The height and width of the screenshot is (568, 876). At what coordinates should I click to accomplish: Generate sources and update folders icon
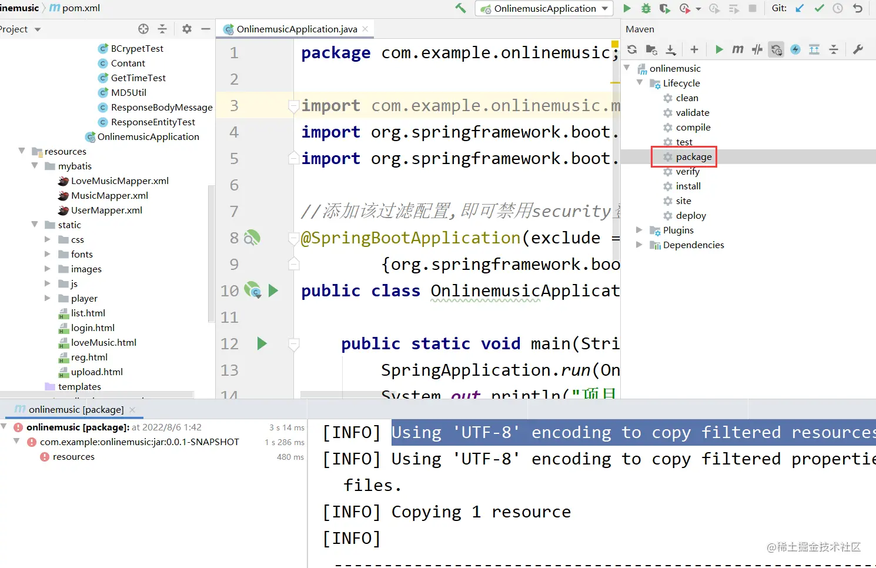[x=651, y=49]
